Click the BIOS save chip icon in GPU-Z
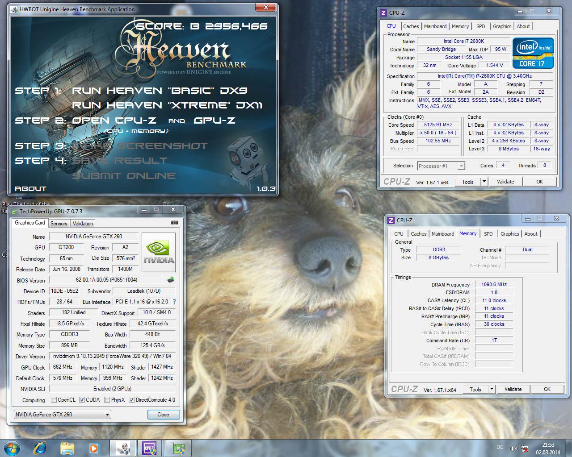Screen dimensions: 572x457 click(x=171, y=280)
